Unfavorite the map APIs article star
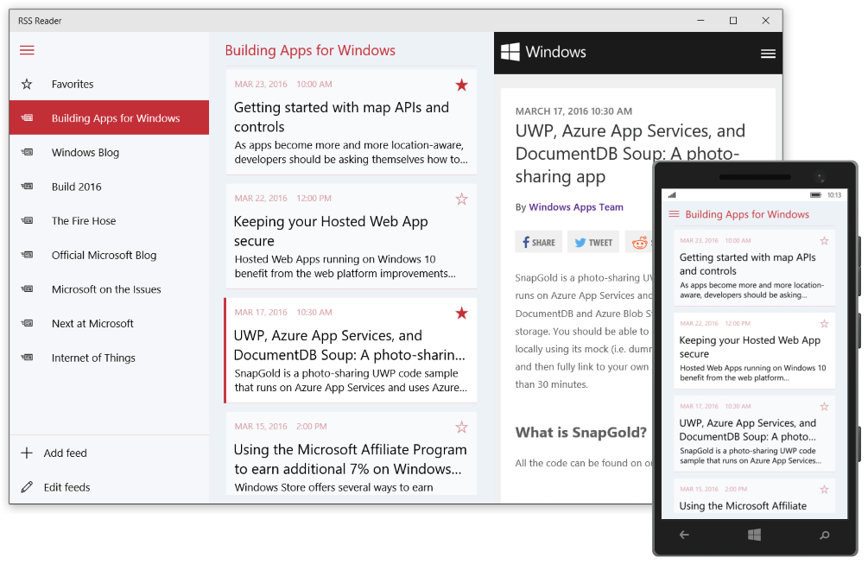Viewport: 868px width, 564px height. click(x=461, y=85)
